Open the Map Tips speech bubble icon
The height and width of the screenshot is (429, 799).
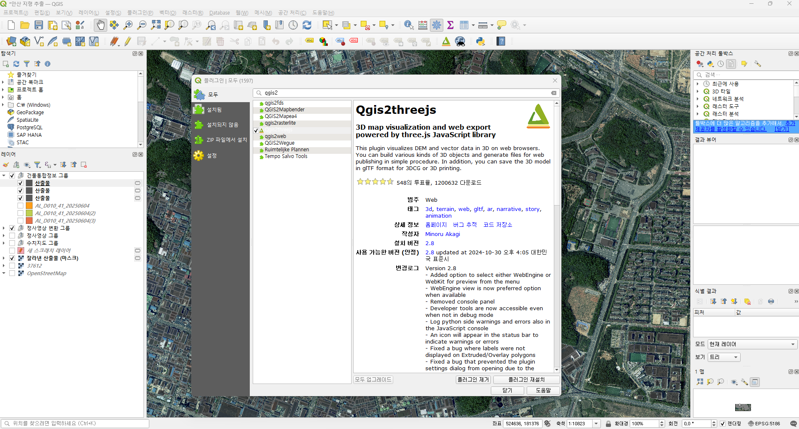click(x=502, y=25)
